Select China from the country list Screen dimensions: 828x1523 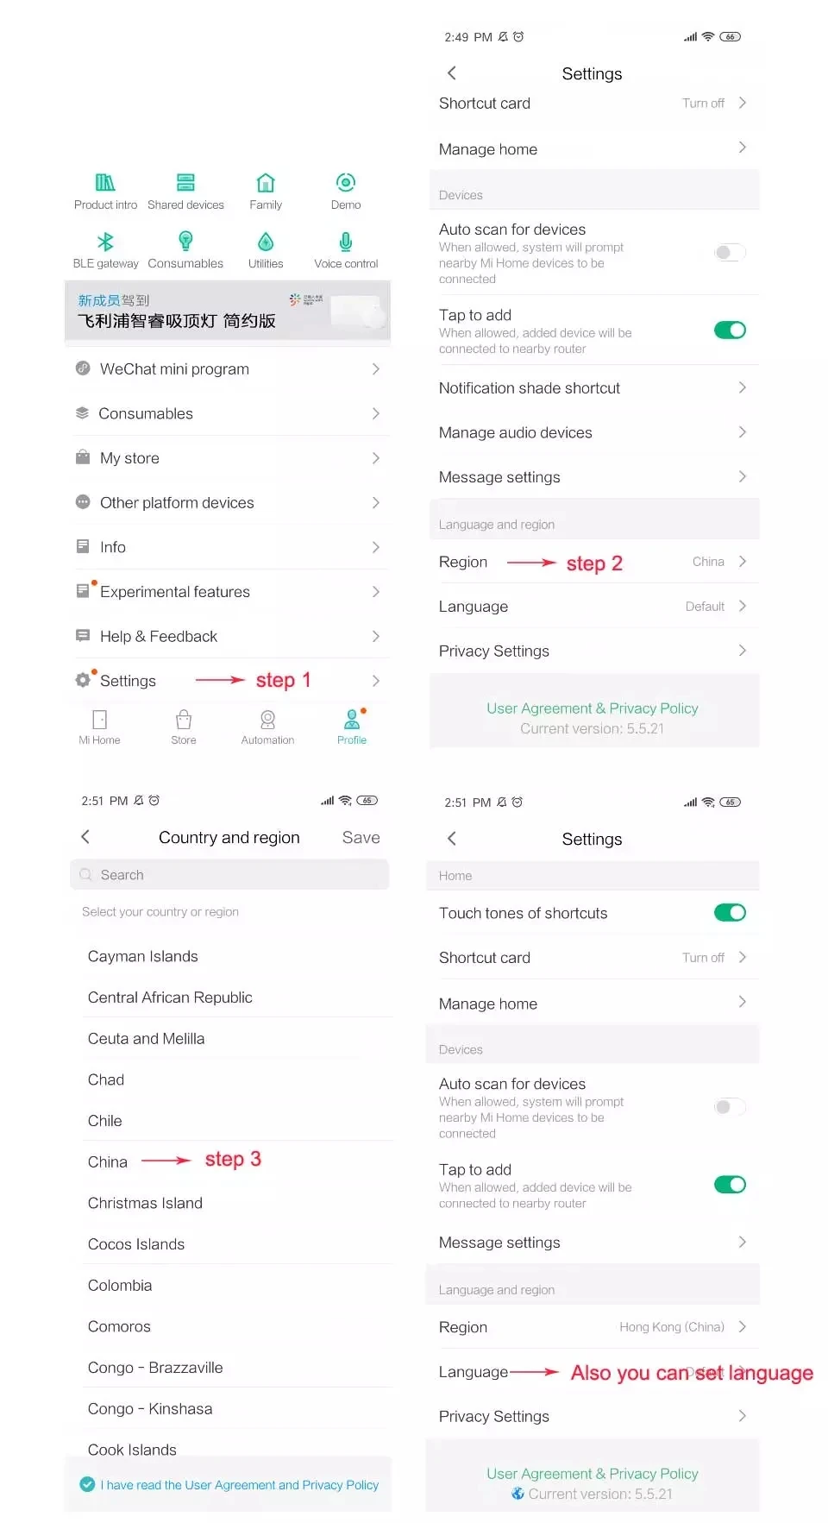[108, 1162]
